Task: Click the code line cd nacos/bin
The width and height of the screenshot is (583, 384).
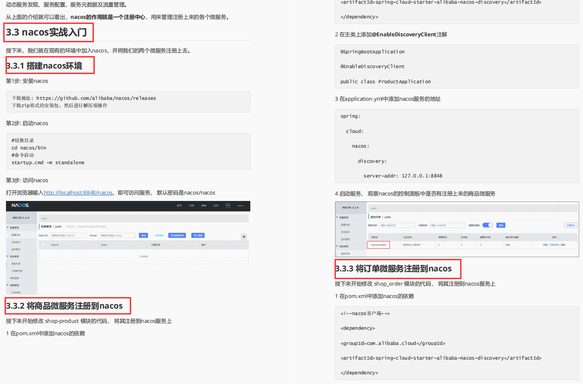Action: pos(29,148)
